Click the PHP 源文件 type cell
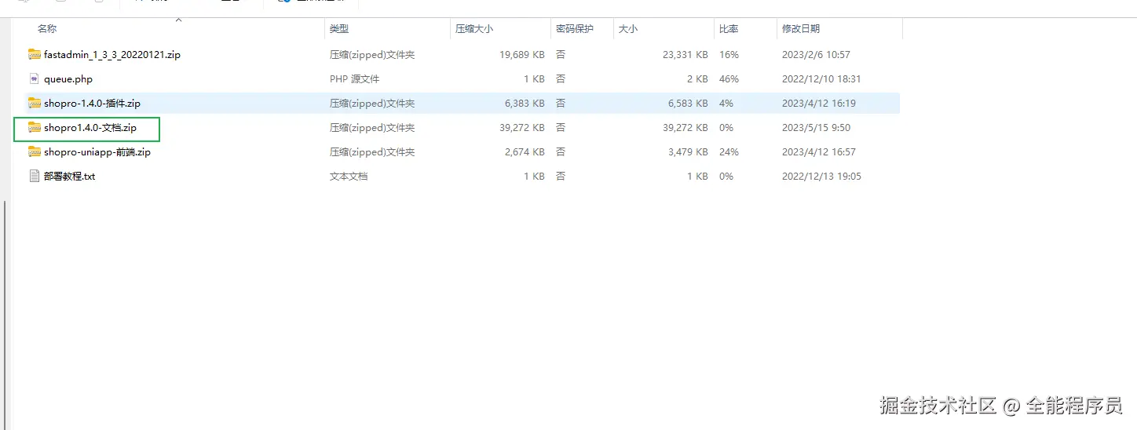Viewport: 1137px width, 430px height. pyautogui.click(x=354, y=79)
